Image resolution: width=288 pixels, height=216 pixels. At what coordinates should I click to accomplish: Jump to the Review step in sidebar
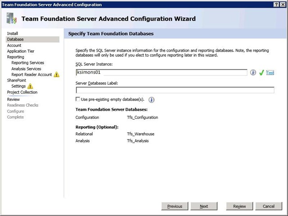[x=13, y=99]
